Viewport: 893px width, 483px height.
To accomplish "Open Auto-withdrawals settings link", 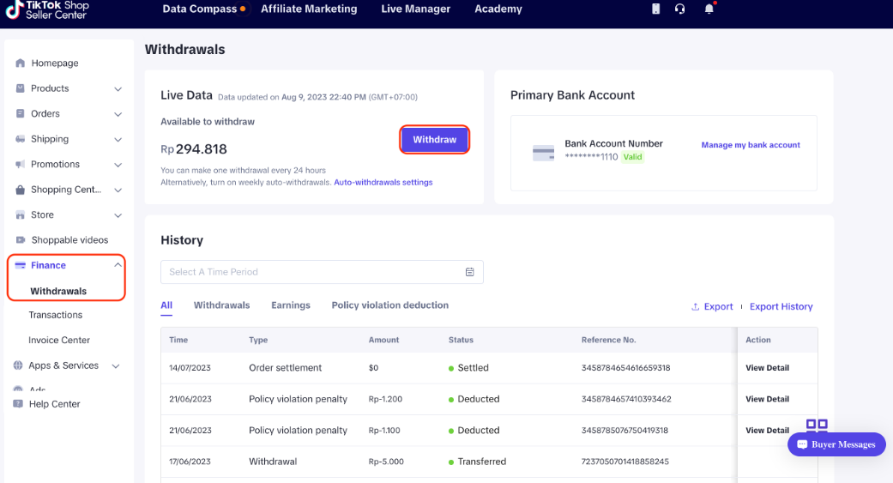I will 383,183.
